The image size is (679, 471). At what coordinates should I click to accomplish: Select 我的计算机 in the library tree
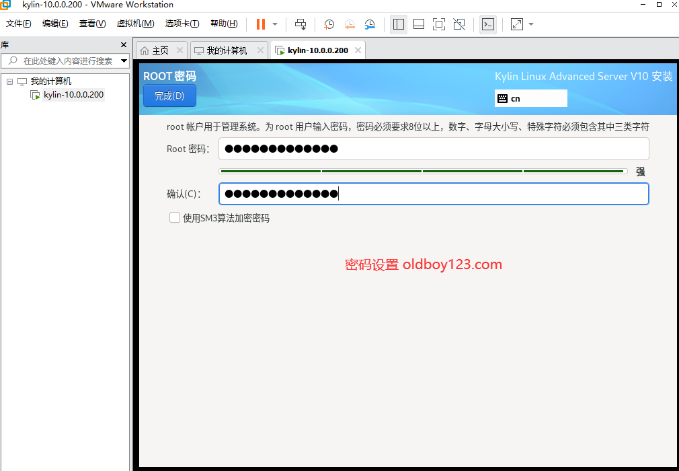click(x=50, y=81)
